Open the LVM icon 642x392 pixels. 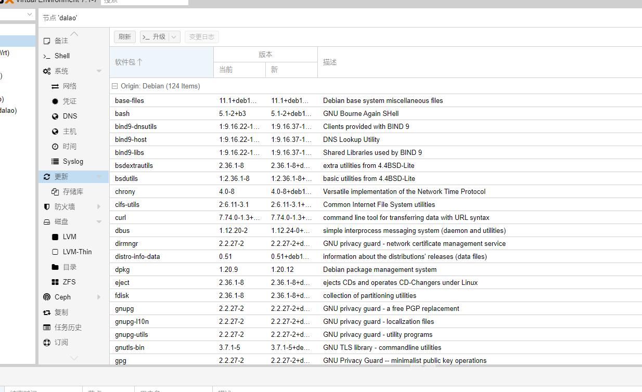[x=55, y=237]
